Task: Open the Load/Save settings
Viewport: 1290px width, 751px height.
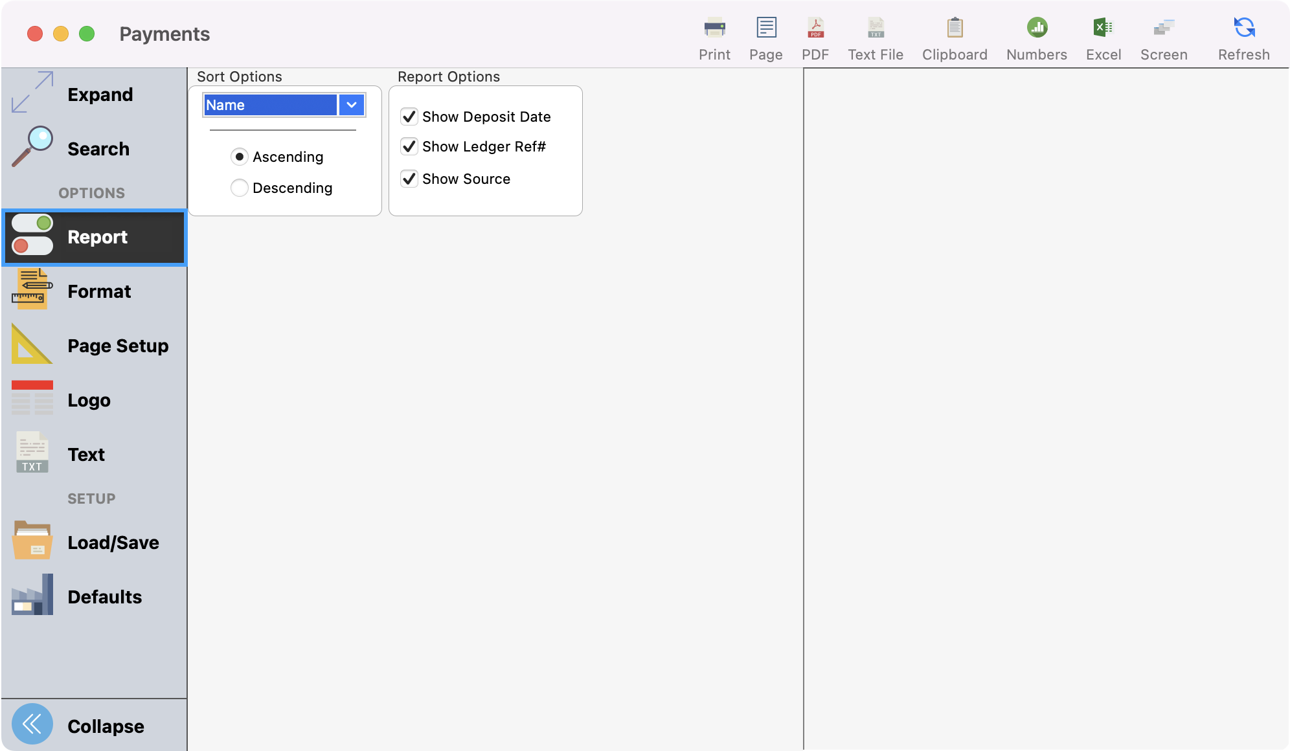Action: coord(93,542)
